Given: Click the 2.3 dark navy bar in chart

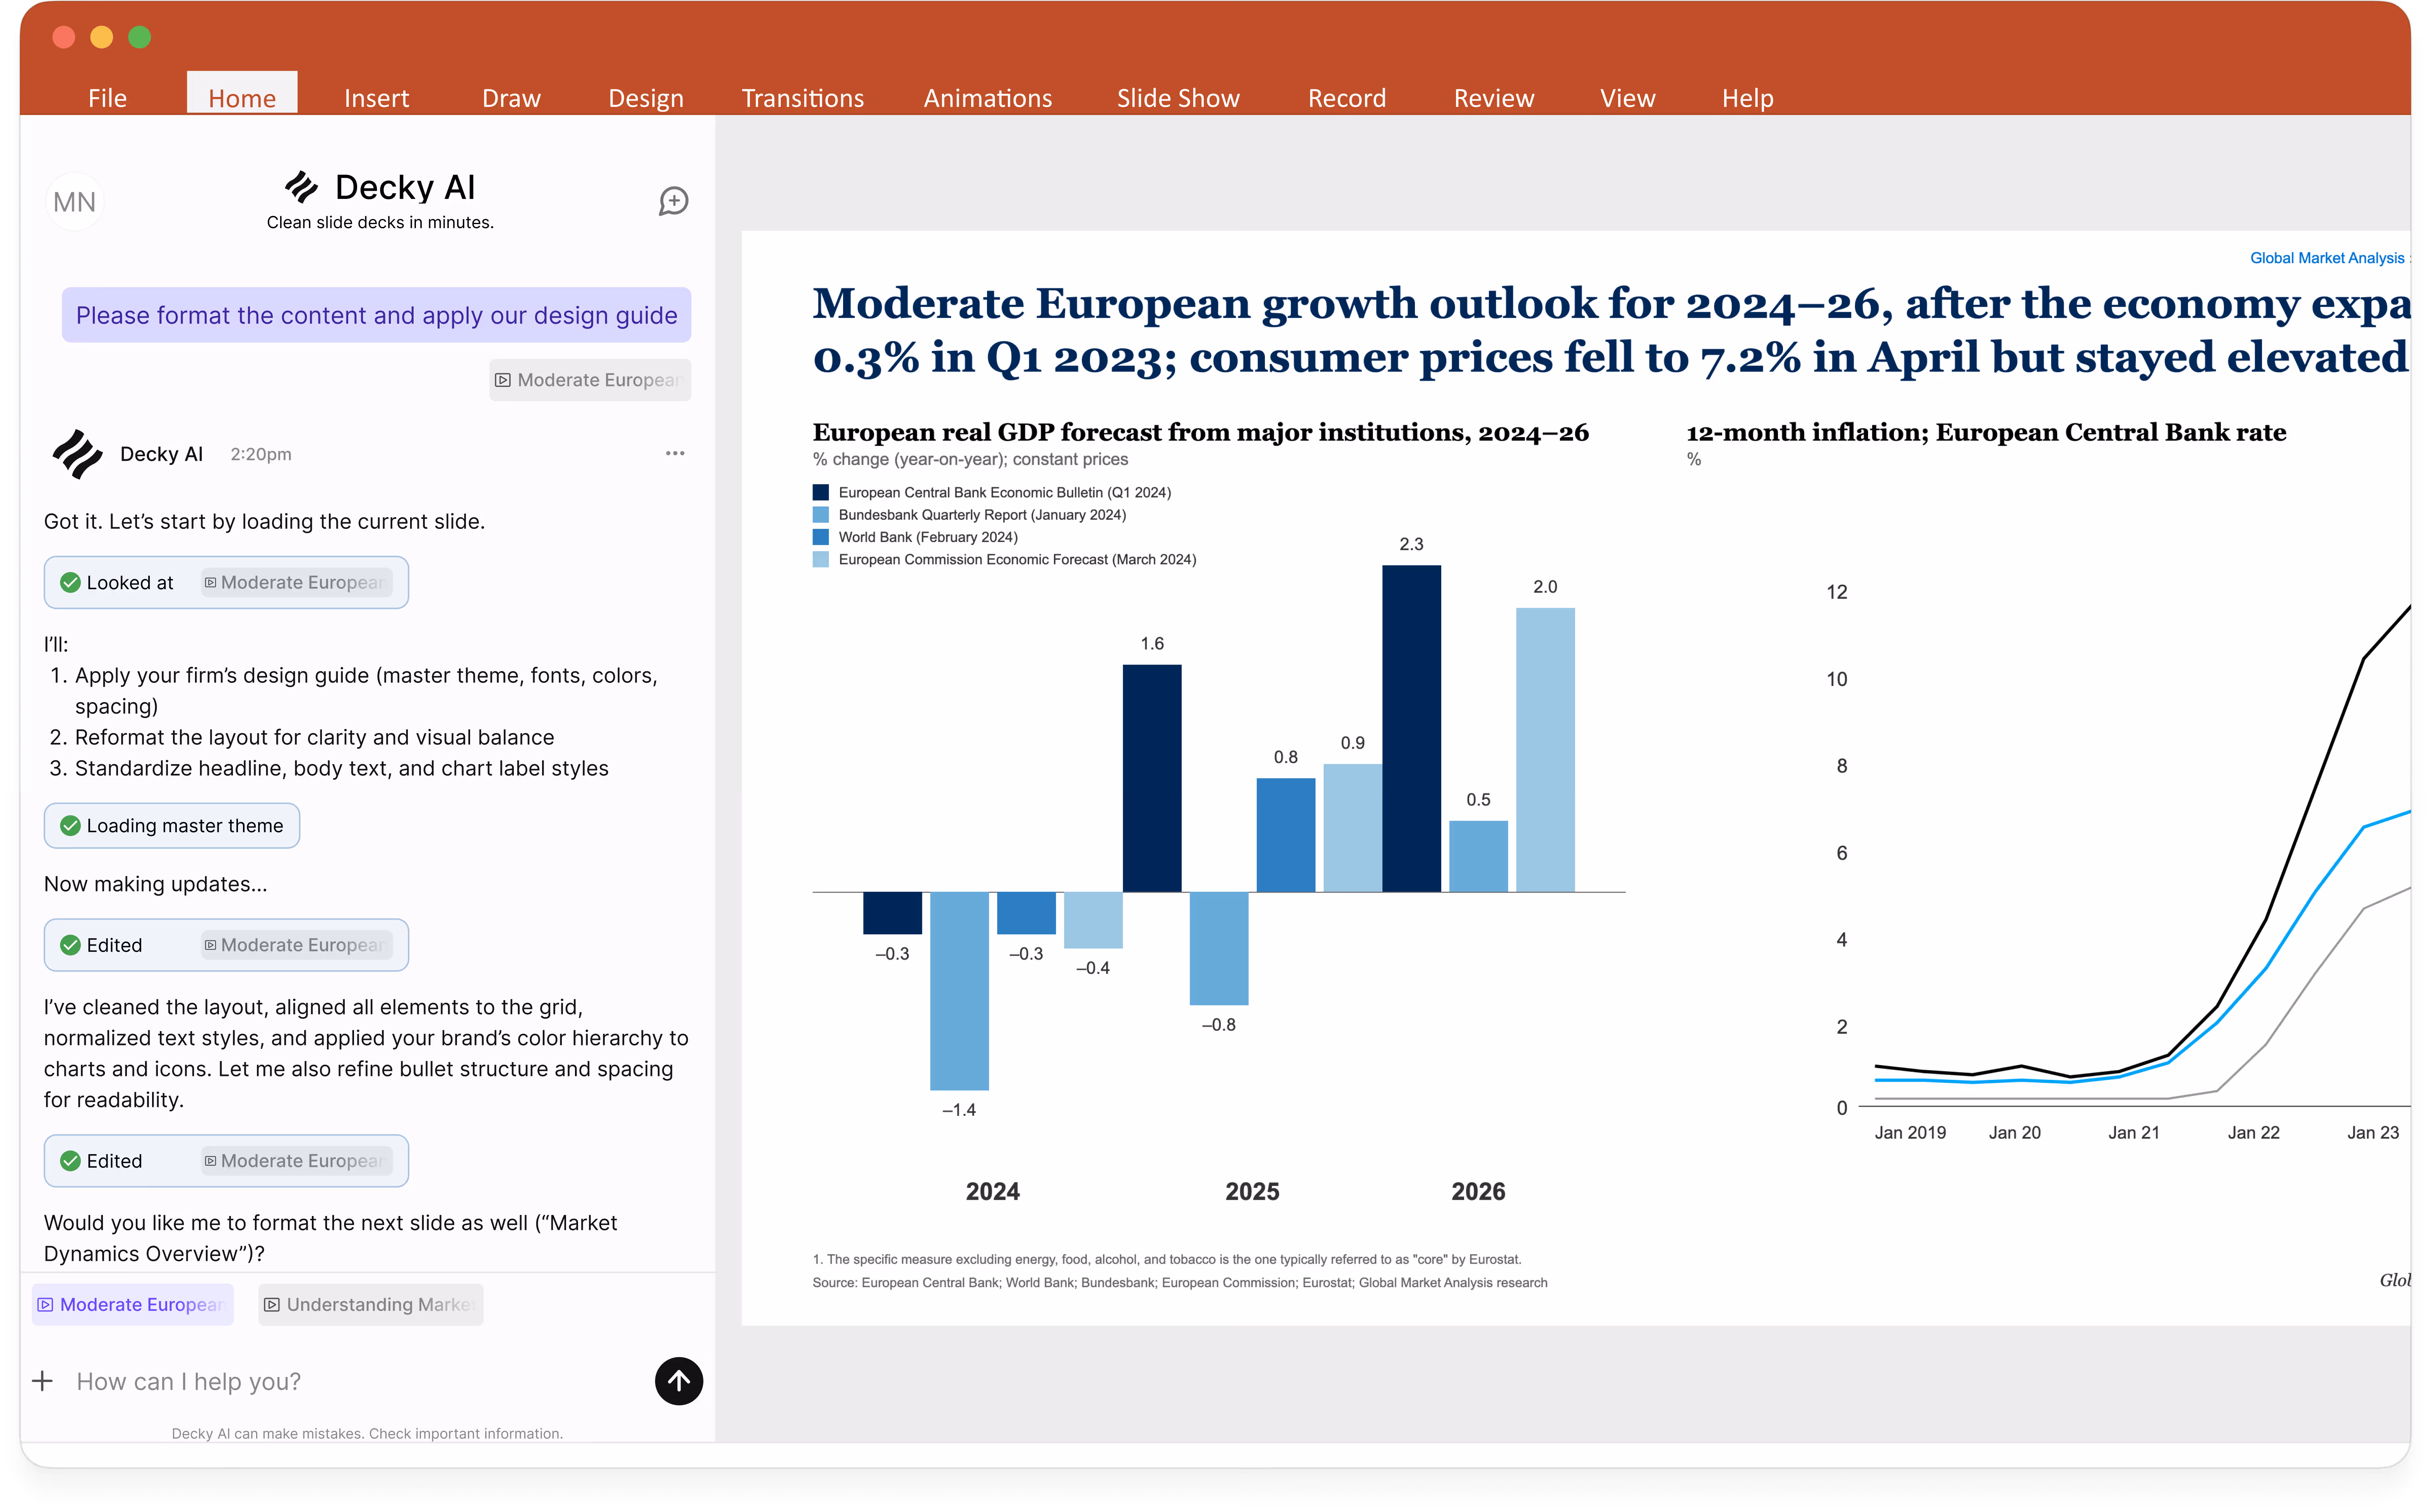Looking at the screenshot, I should pyautogui.click(x=1411, y=728).
